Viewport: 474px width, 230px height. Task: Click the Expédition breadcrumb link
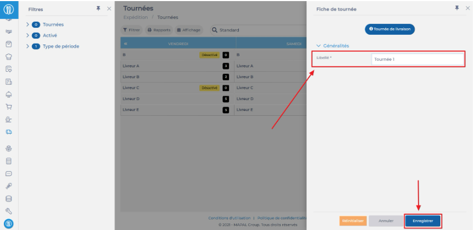tap(135, 17)
